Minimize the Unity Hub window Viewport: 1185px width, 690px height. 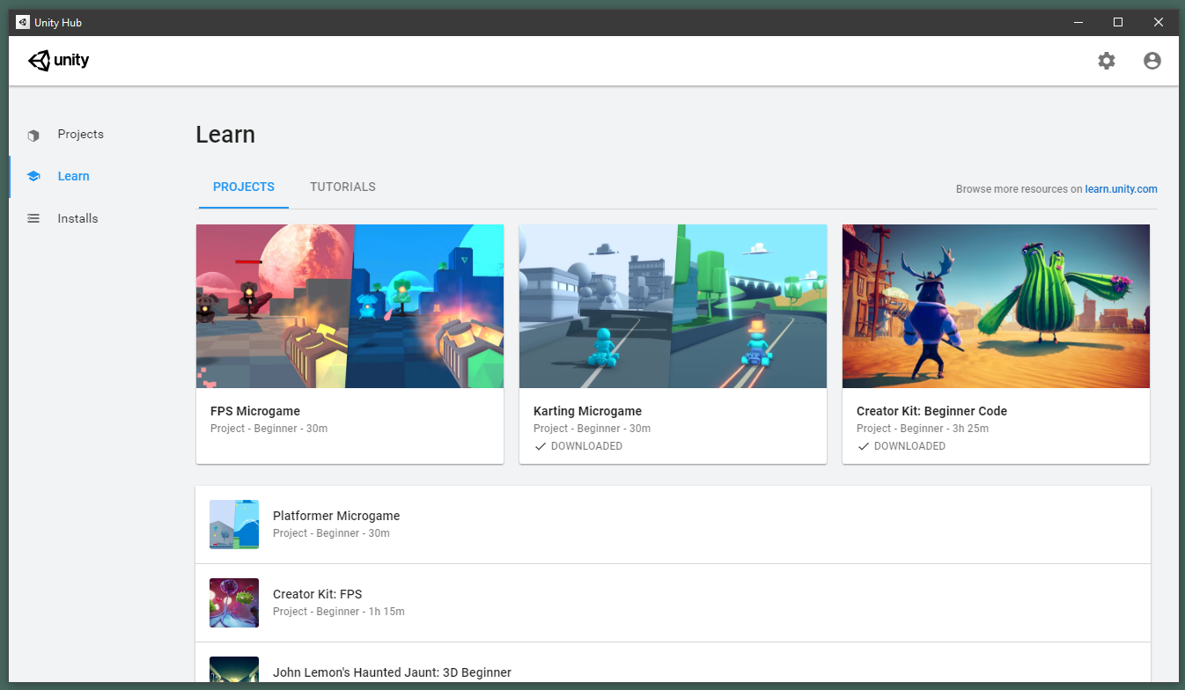[1078, 22]
